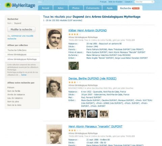Open the Arbre tab

click(x=60, y=8)
